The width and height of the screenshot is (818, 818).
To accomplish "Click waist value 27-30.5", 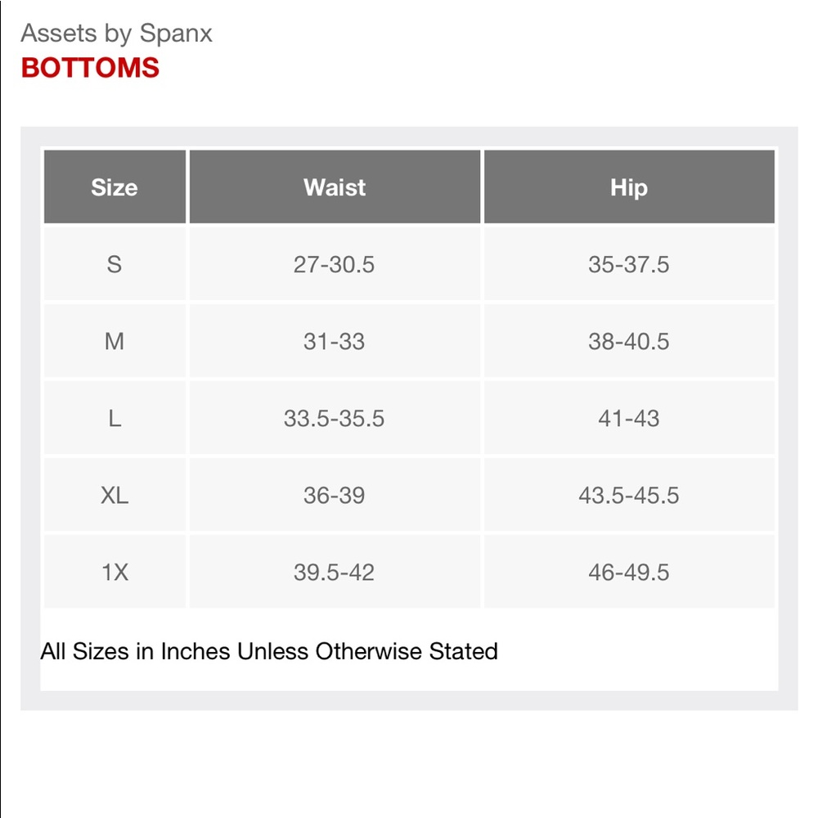I will point(335,264).
